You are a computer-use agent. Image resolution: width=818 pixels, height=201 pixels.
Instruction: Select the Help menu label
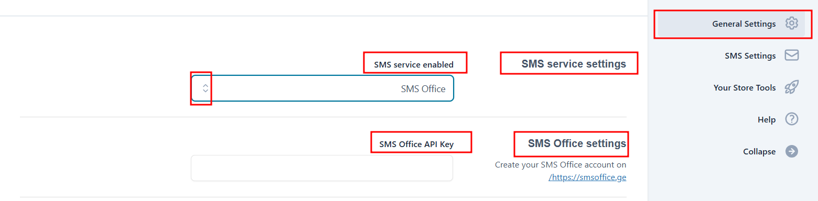(x=767, y=120)
